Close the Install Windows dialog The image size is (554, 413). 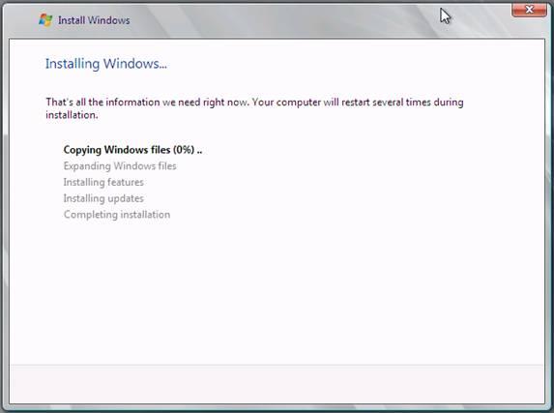(x=529, y=10)
